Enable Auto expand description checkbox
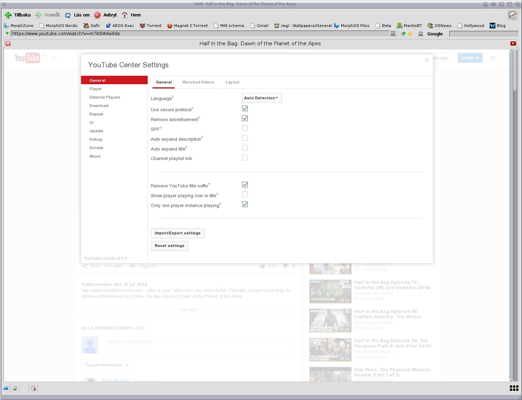This screenshot has width=522, height=400. pos(245,138)
